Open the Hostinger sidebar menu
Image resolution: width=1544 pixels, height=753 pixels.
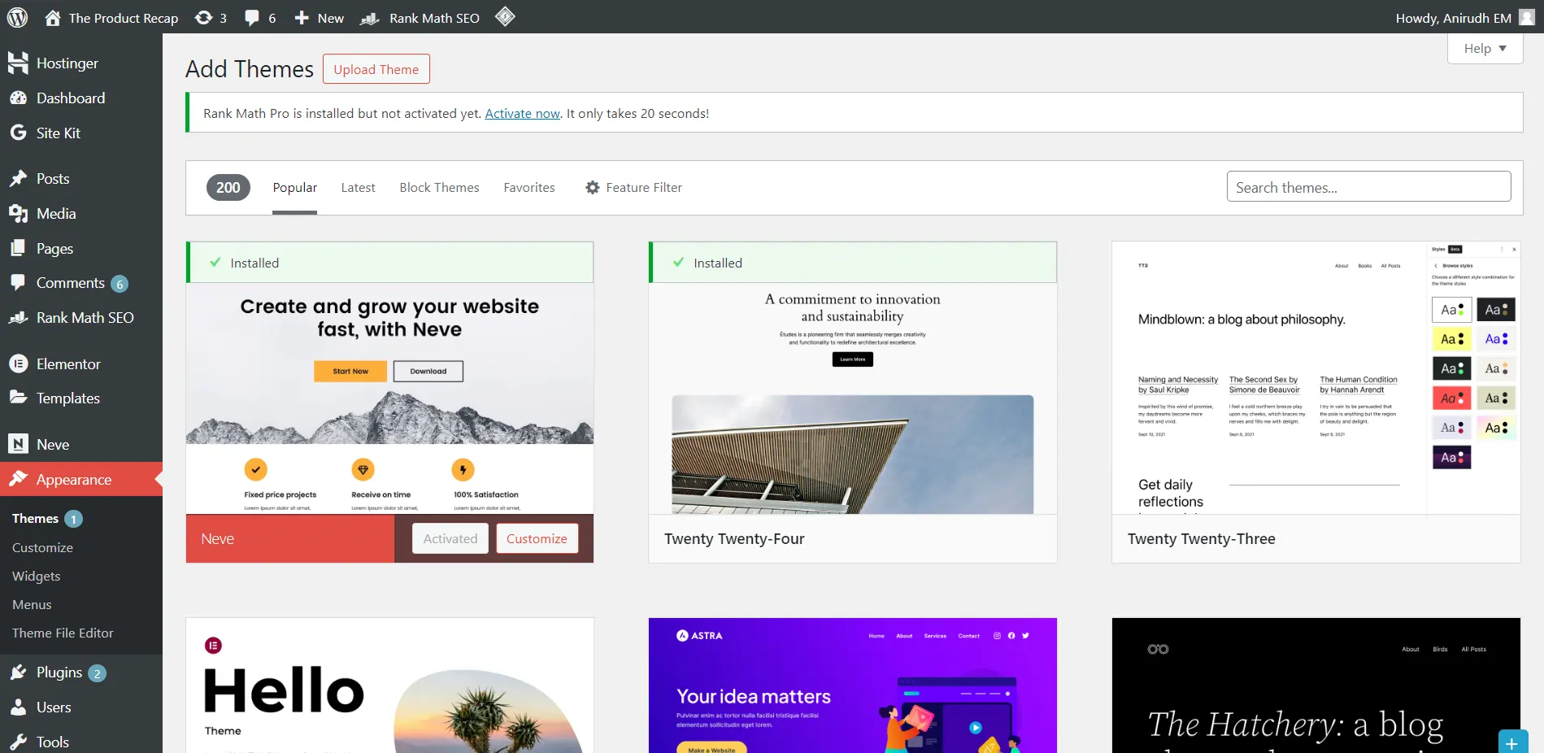[x=81, y=63]
